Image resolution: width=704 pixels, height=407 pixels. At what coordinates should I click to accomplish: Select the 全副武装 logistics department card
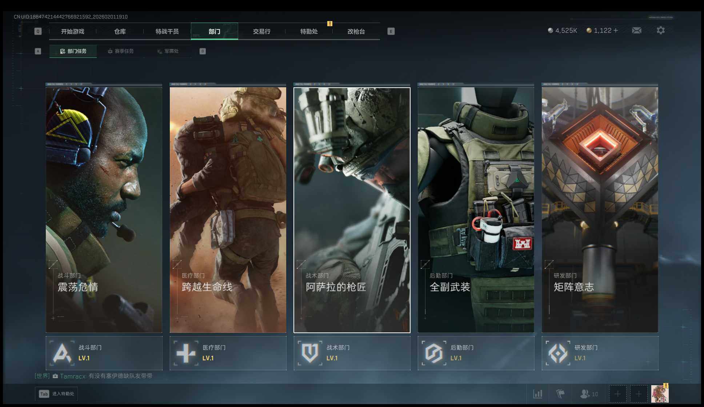[x=476, y=210]
